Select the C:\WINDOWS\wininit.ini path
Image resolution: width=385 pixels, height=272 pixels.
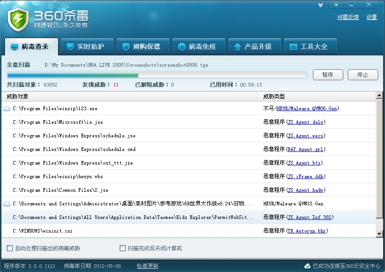pos(43,231)
